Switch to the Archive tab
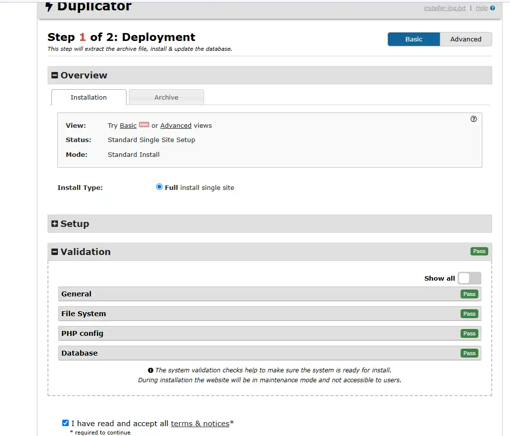 [x=166, y=97]
